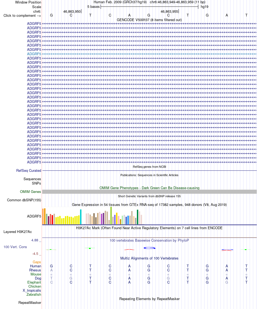The height and width of the screenshot is (309, 257).
Task: Click the Rhesus species label
Action: point(35,270)
